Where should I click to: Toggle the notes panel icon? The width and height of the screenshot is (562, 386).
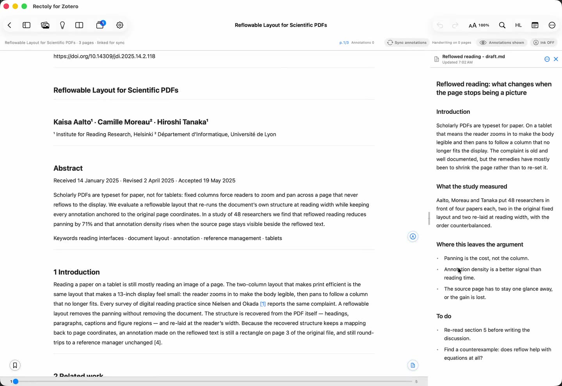[x=535, y=25]
